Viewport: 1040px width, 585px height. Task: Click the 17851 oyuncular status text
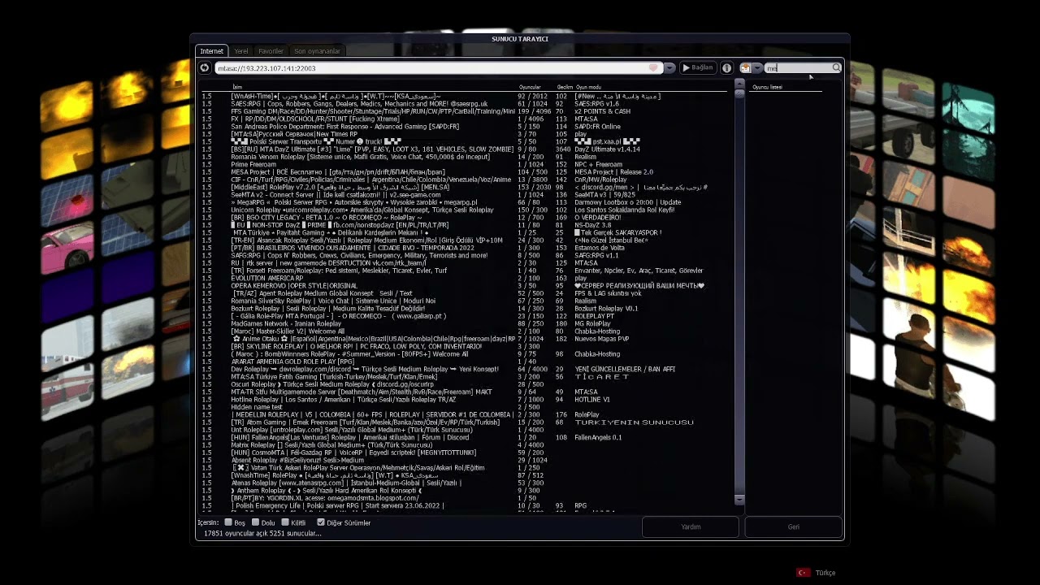263,534
